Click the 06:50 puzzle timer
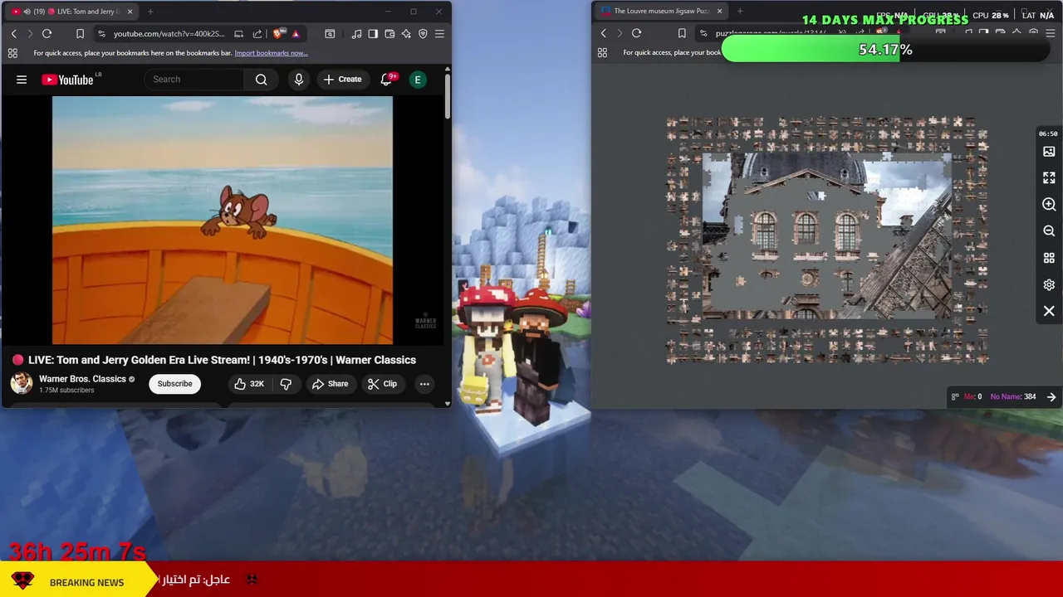This screenshot has width=1063, height=597. click(x=1048, y=133)
